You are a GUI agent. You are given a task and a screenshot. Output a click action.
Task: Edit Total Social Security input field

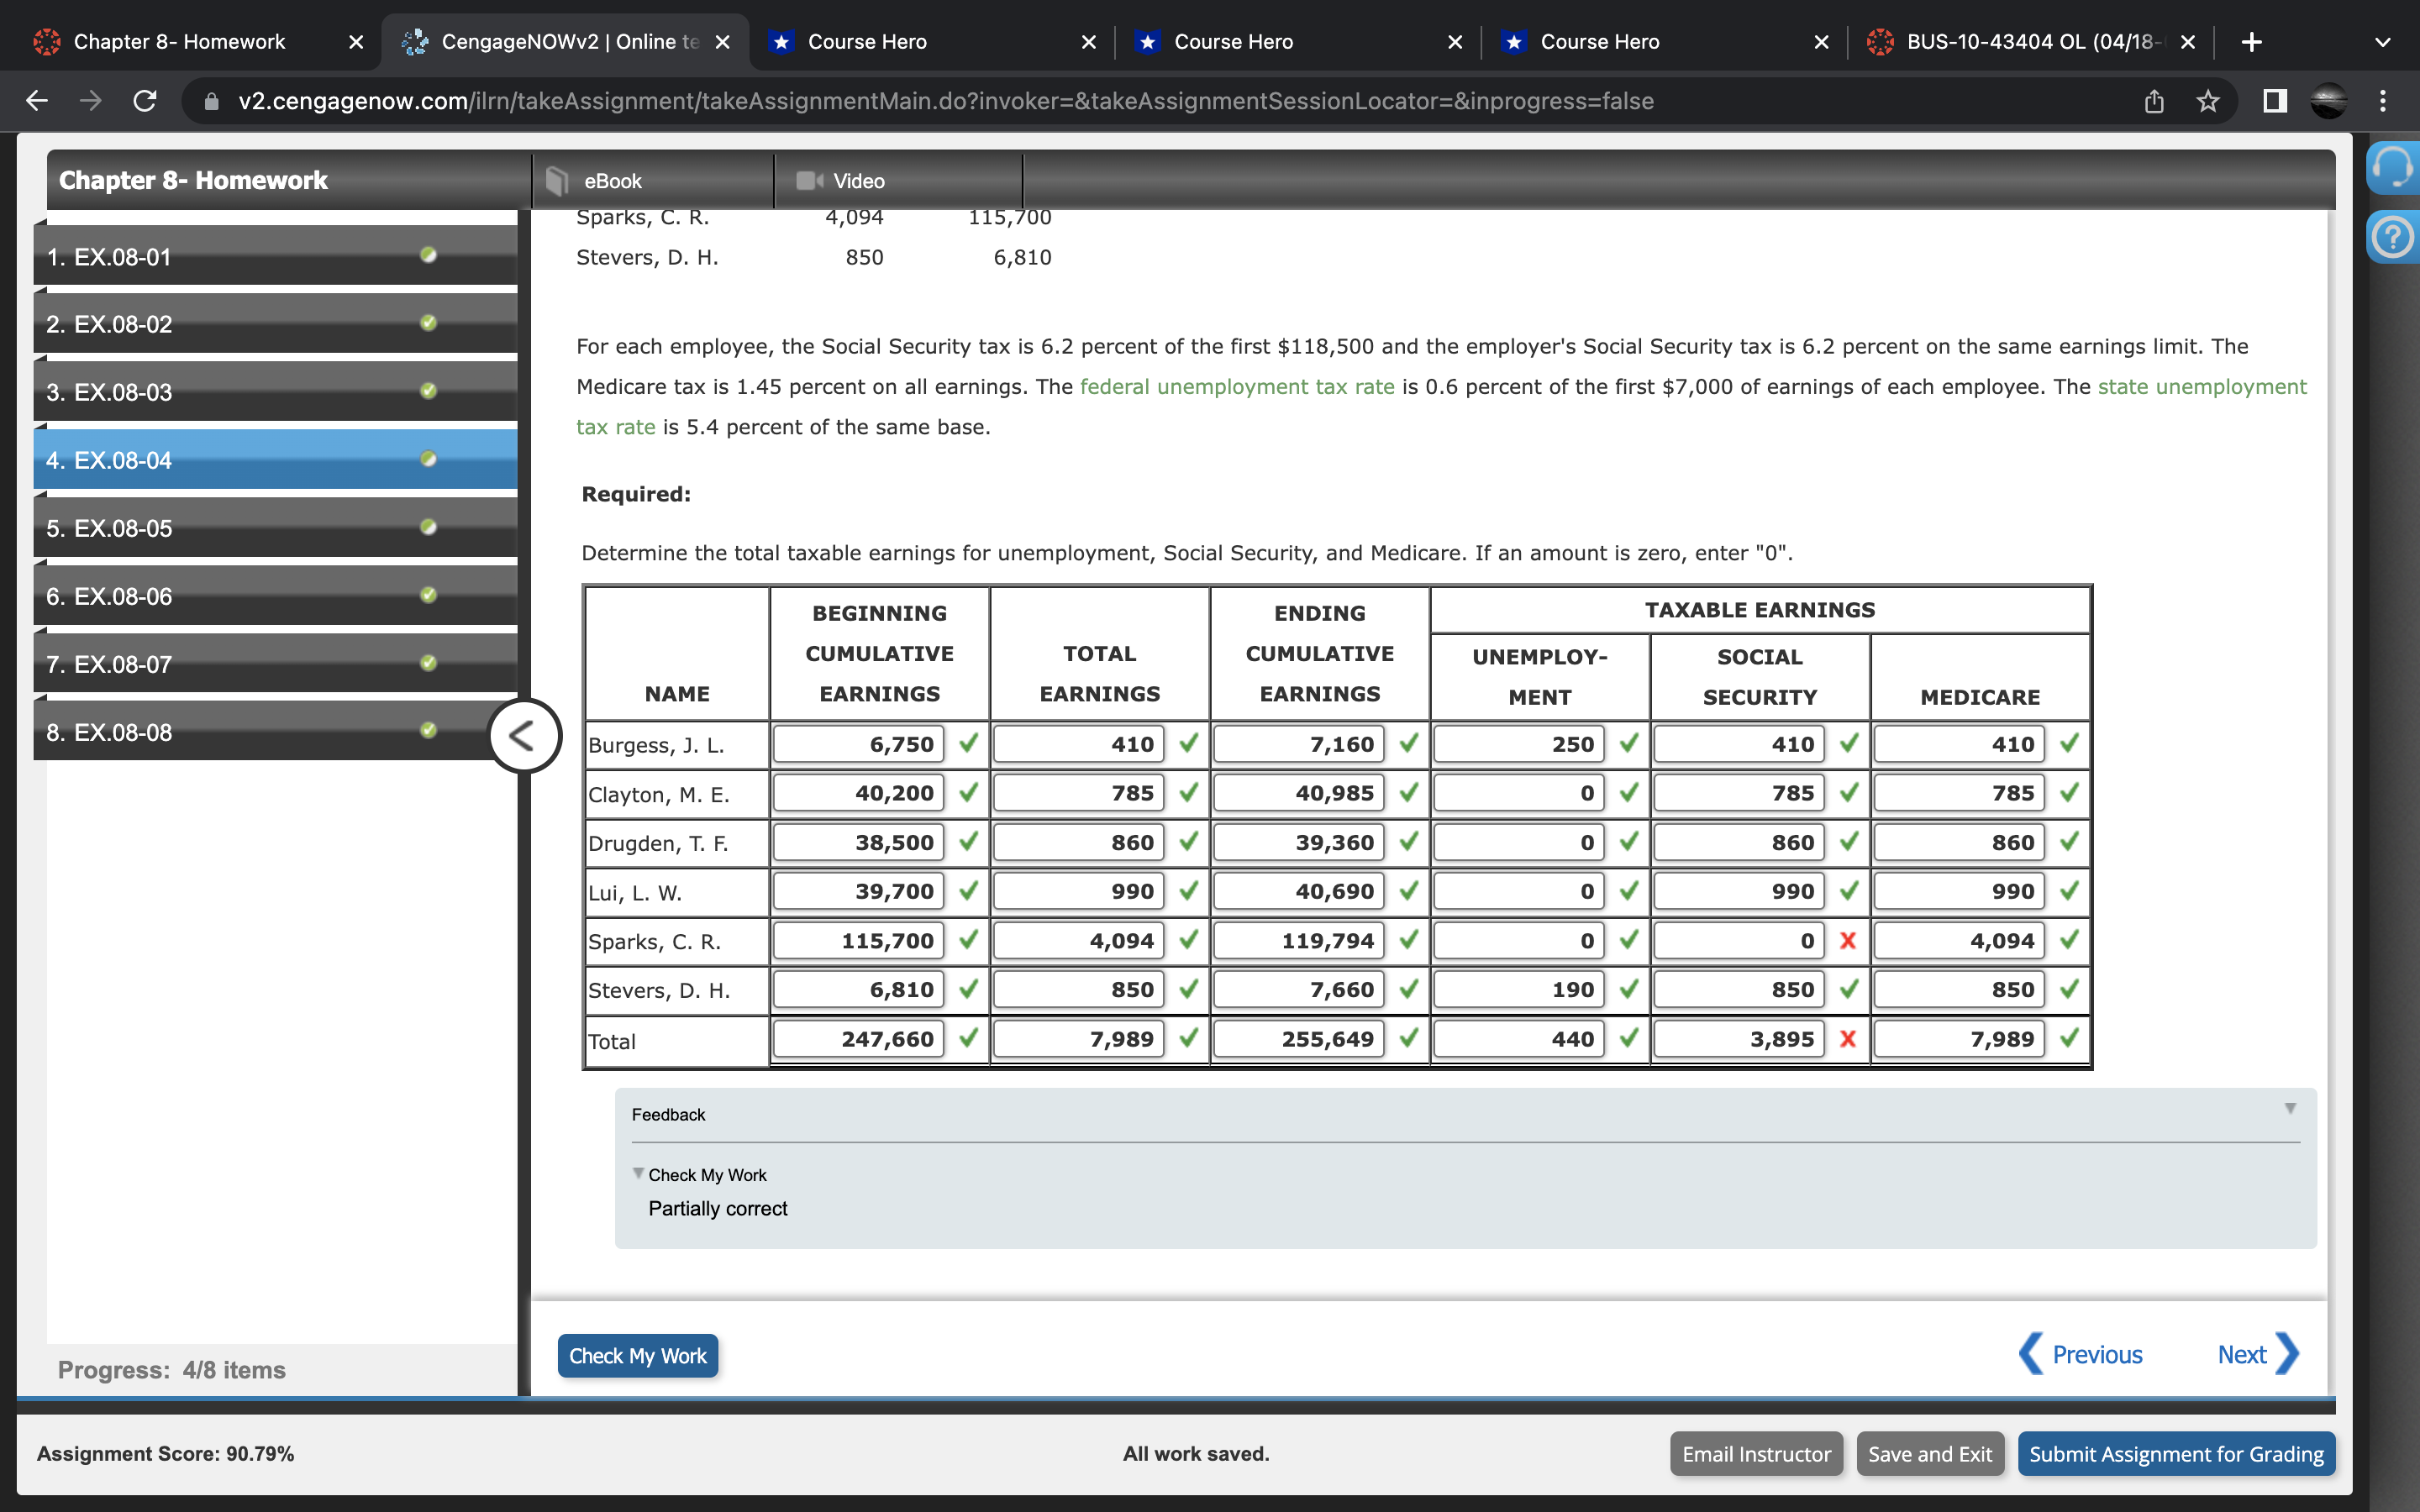coord(1739,1039)
